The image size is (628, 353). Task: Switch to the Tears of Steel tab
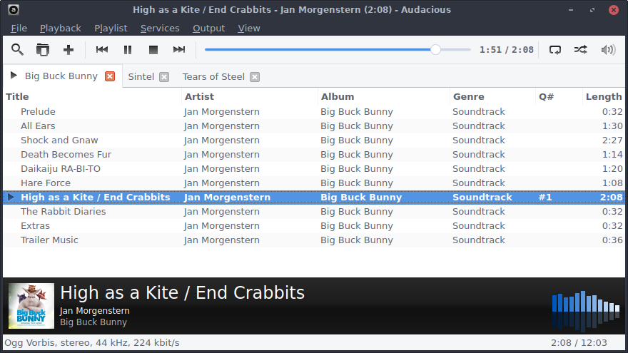213,76
